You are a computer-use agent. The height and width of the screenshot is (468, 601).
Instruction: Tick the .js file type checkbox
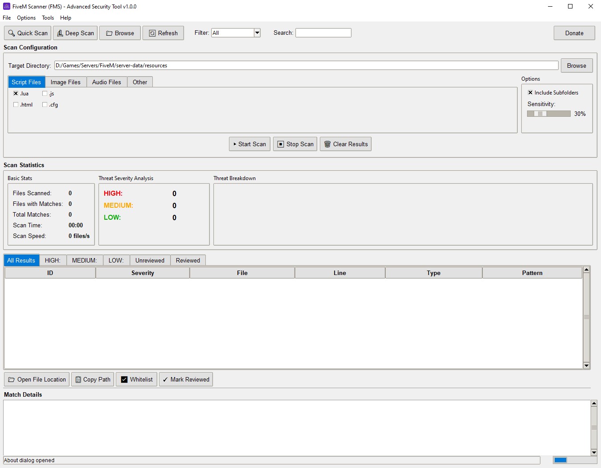tap(45, 94)
